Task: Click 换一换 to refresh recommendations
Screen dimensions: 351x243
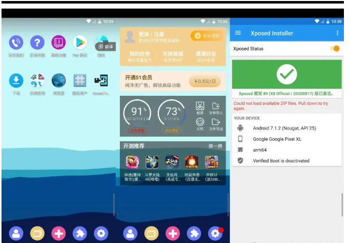Action: pyautogui.click(x=215, y=146)
